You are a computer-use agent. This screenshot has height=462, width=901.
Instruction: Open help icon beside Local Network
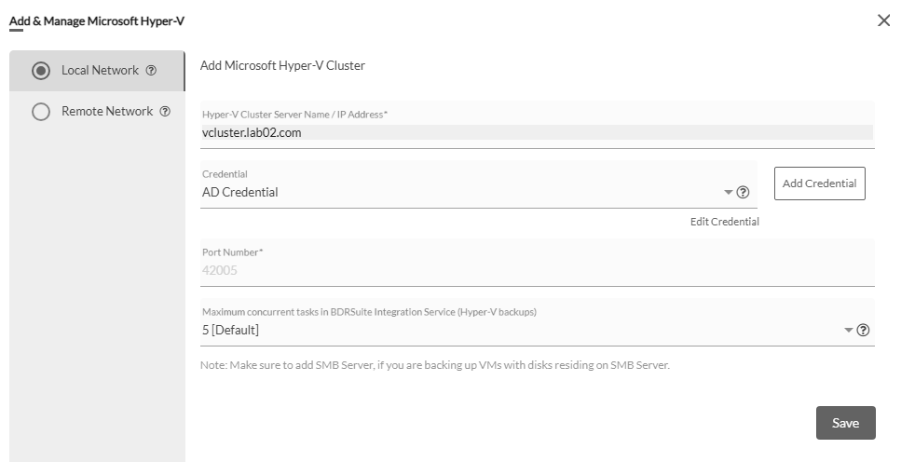151,71
